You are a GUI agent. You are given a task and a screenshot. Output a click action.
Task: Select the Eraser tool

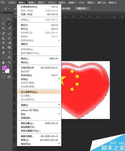pyautogui.click(x=3, y=43)
